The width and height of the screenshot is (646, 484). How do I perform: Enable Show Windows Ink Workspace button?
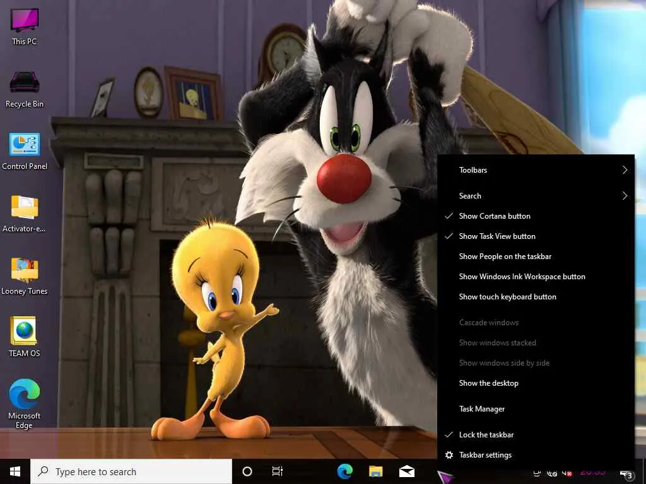(x=536, y=277)
